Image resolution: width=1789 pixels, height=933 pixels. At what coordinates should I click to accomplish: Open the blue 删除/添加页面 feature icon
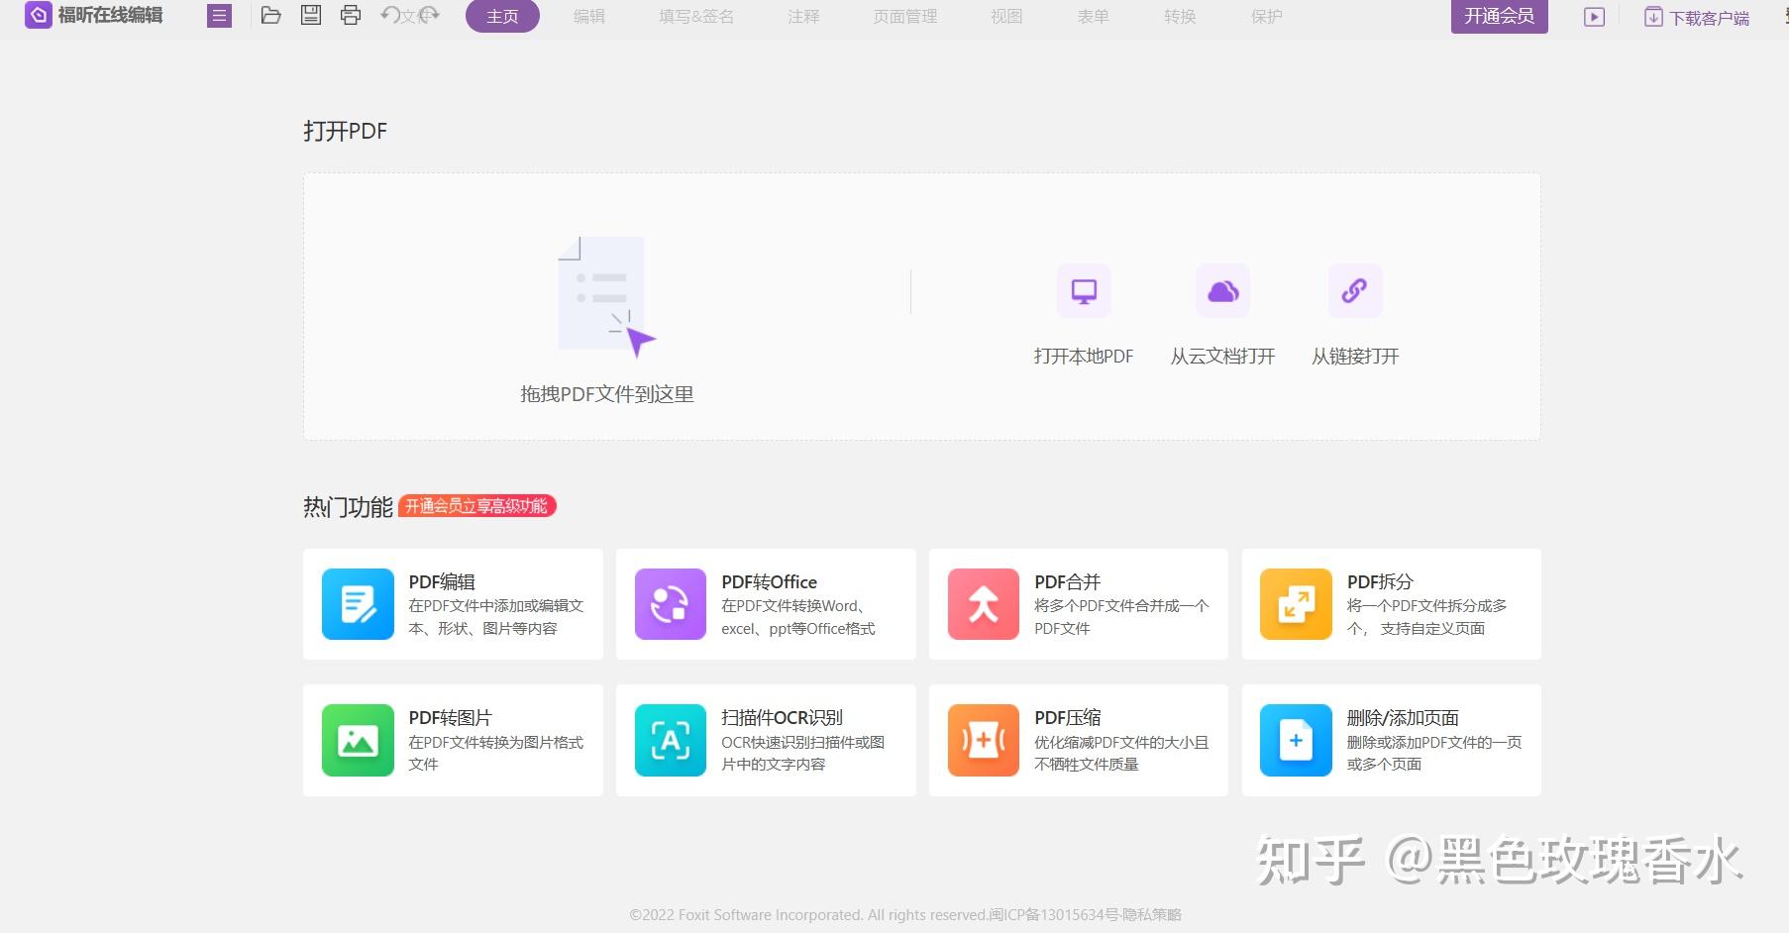1296,740
